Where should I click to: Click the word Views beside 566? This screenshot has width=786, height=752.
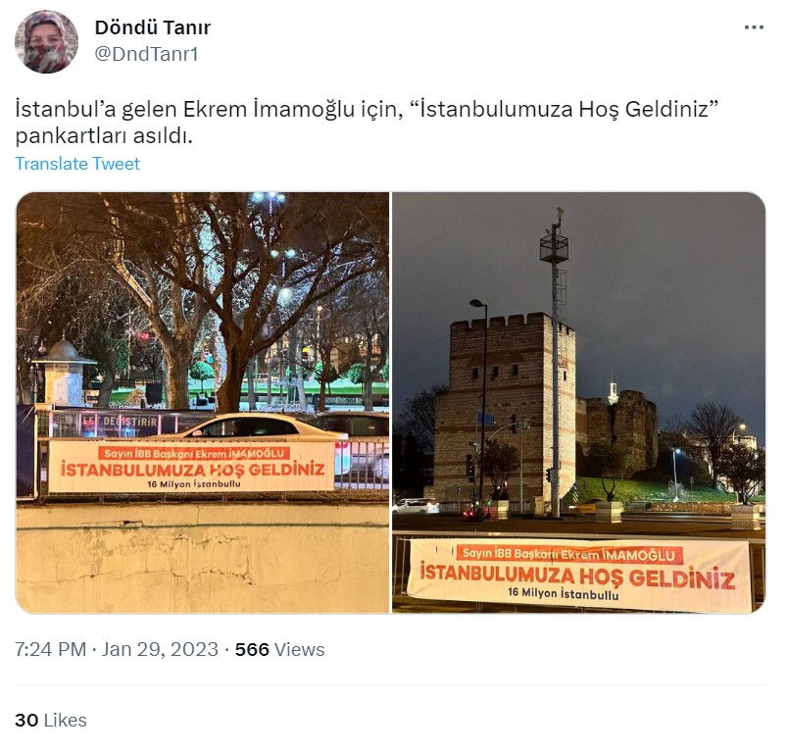299,649
